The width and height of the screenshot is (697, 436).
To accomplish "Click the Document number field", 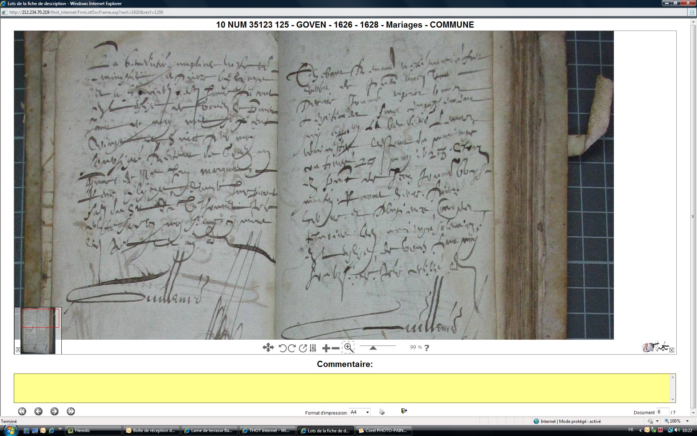I will point(662,412).
